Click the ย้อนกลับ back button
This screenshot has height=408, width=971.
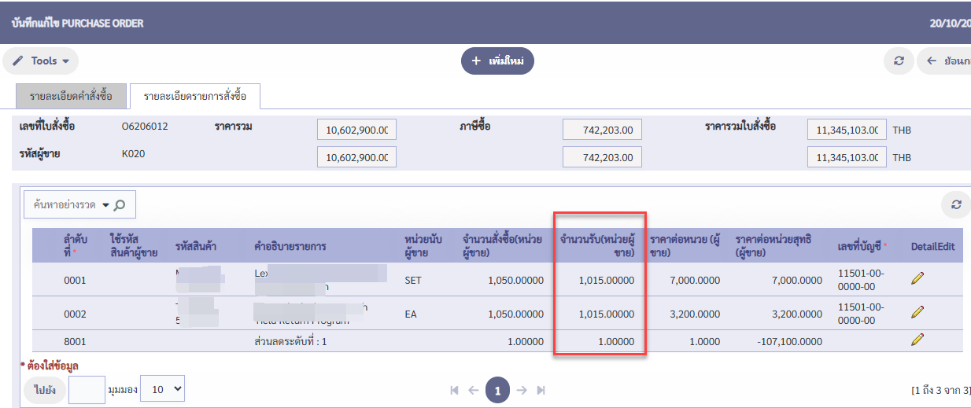tap(946, 61)
